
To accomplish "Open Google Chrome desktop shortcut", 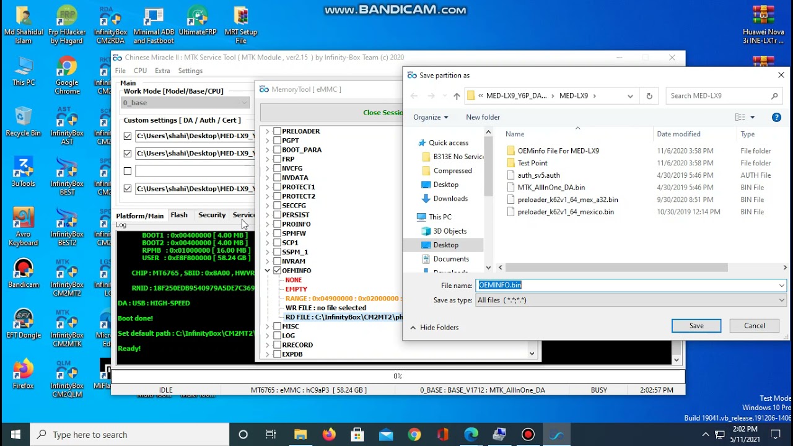I will (67, 76).
